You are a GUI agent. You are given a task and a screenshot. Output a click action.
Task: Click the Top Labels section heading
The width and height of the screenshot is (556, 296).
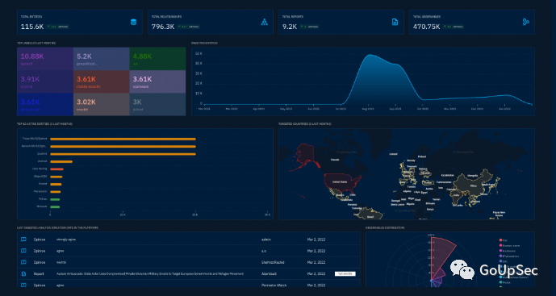tap(36, 43)
